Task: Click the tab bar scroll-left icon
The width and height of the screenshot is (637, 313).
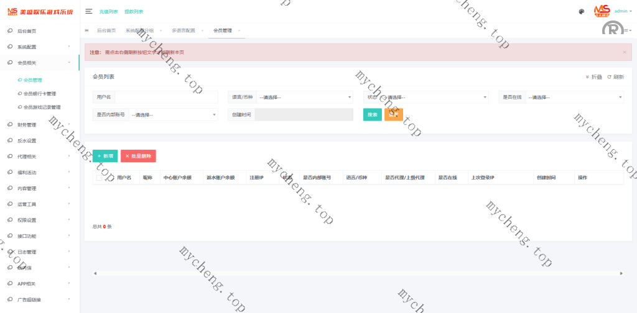Action: (86, 30)
